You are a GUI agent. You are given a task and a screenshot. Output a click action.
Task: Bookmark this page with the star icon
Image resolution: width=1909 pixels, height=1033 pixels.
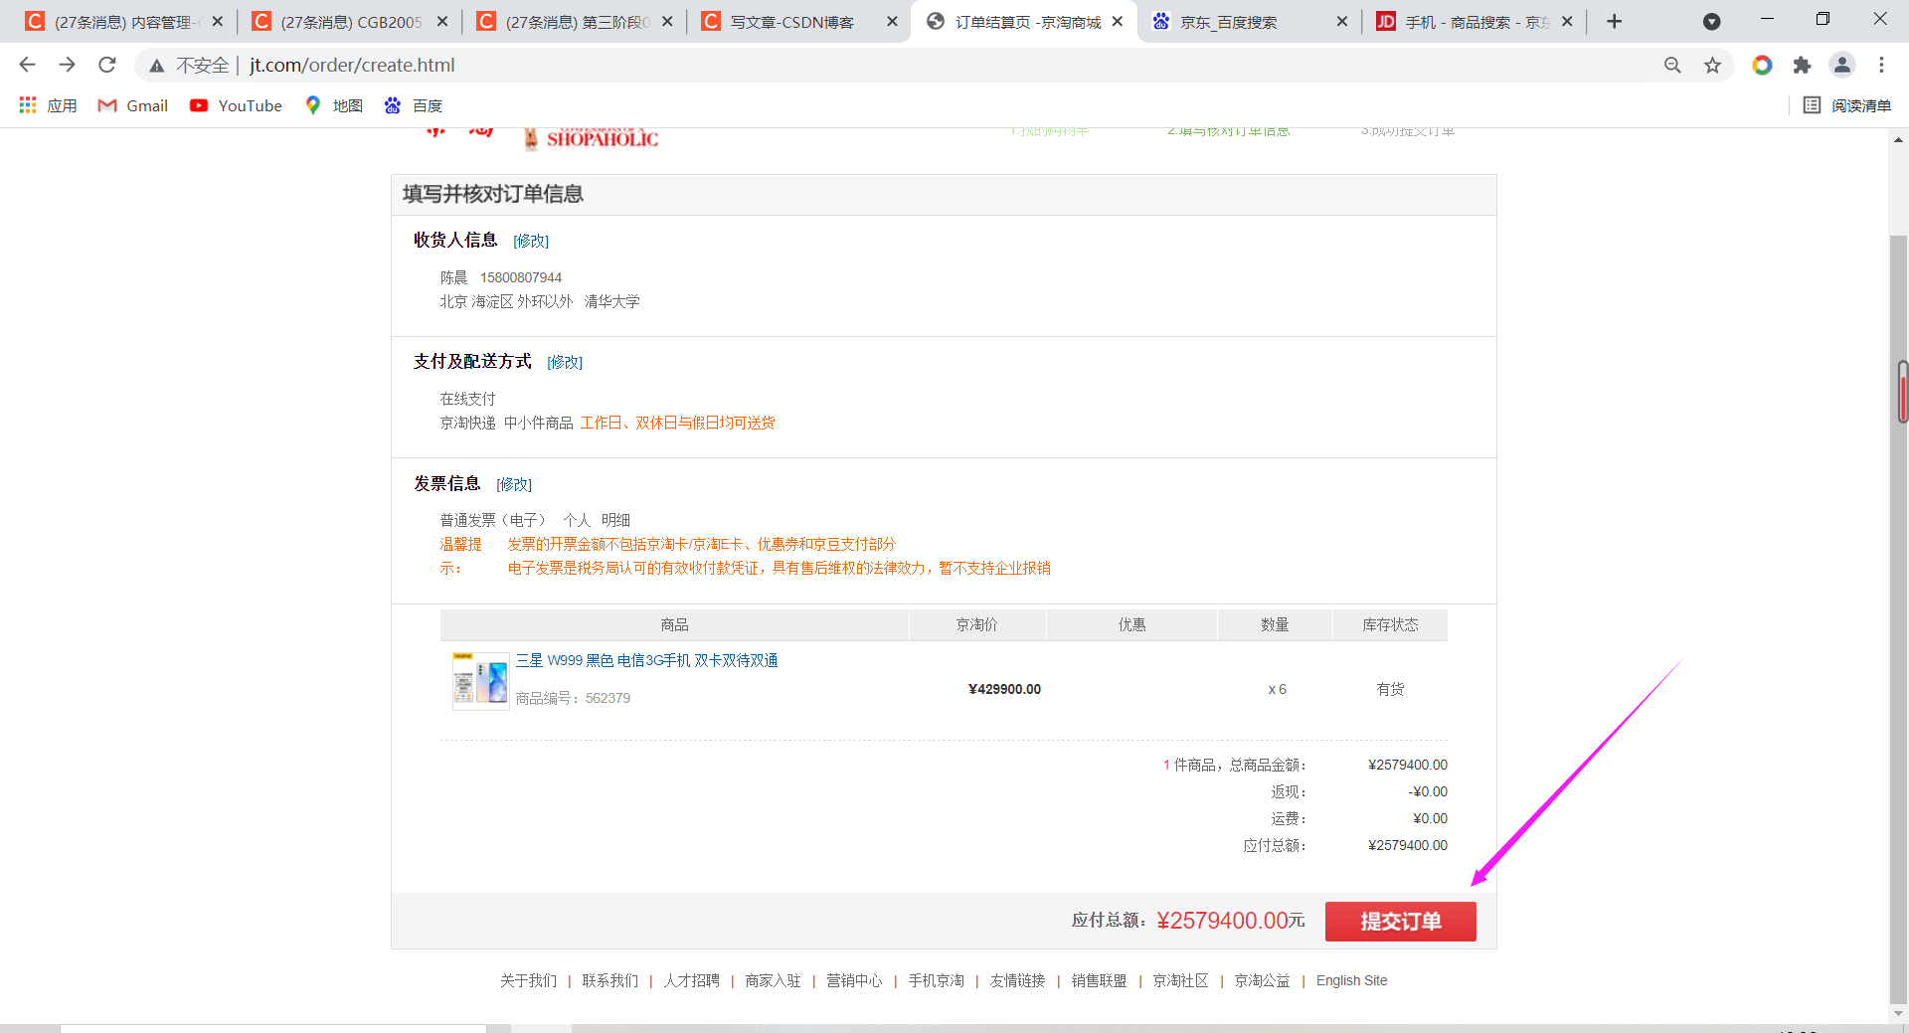[1712, 65]
